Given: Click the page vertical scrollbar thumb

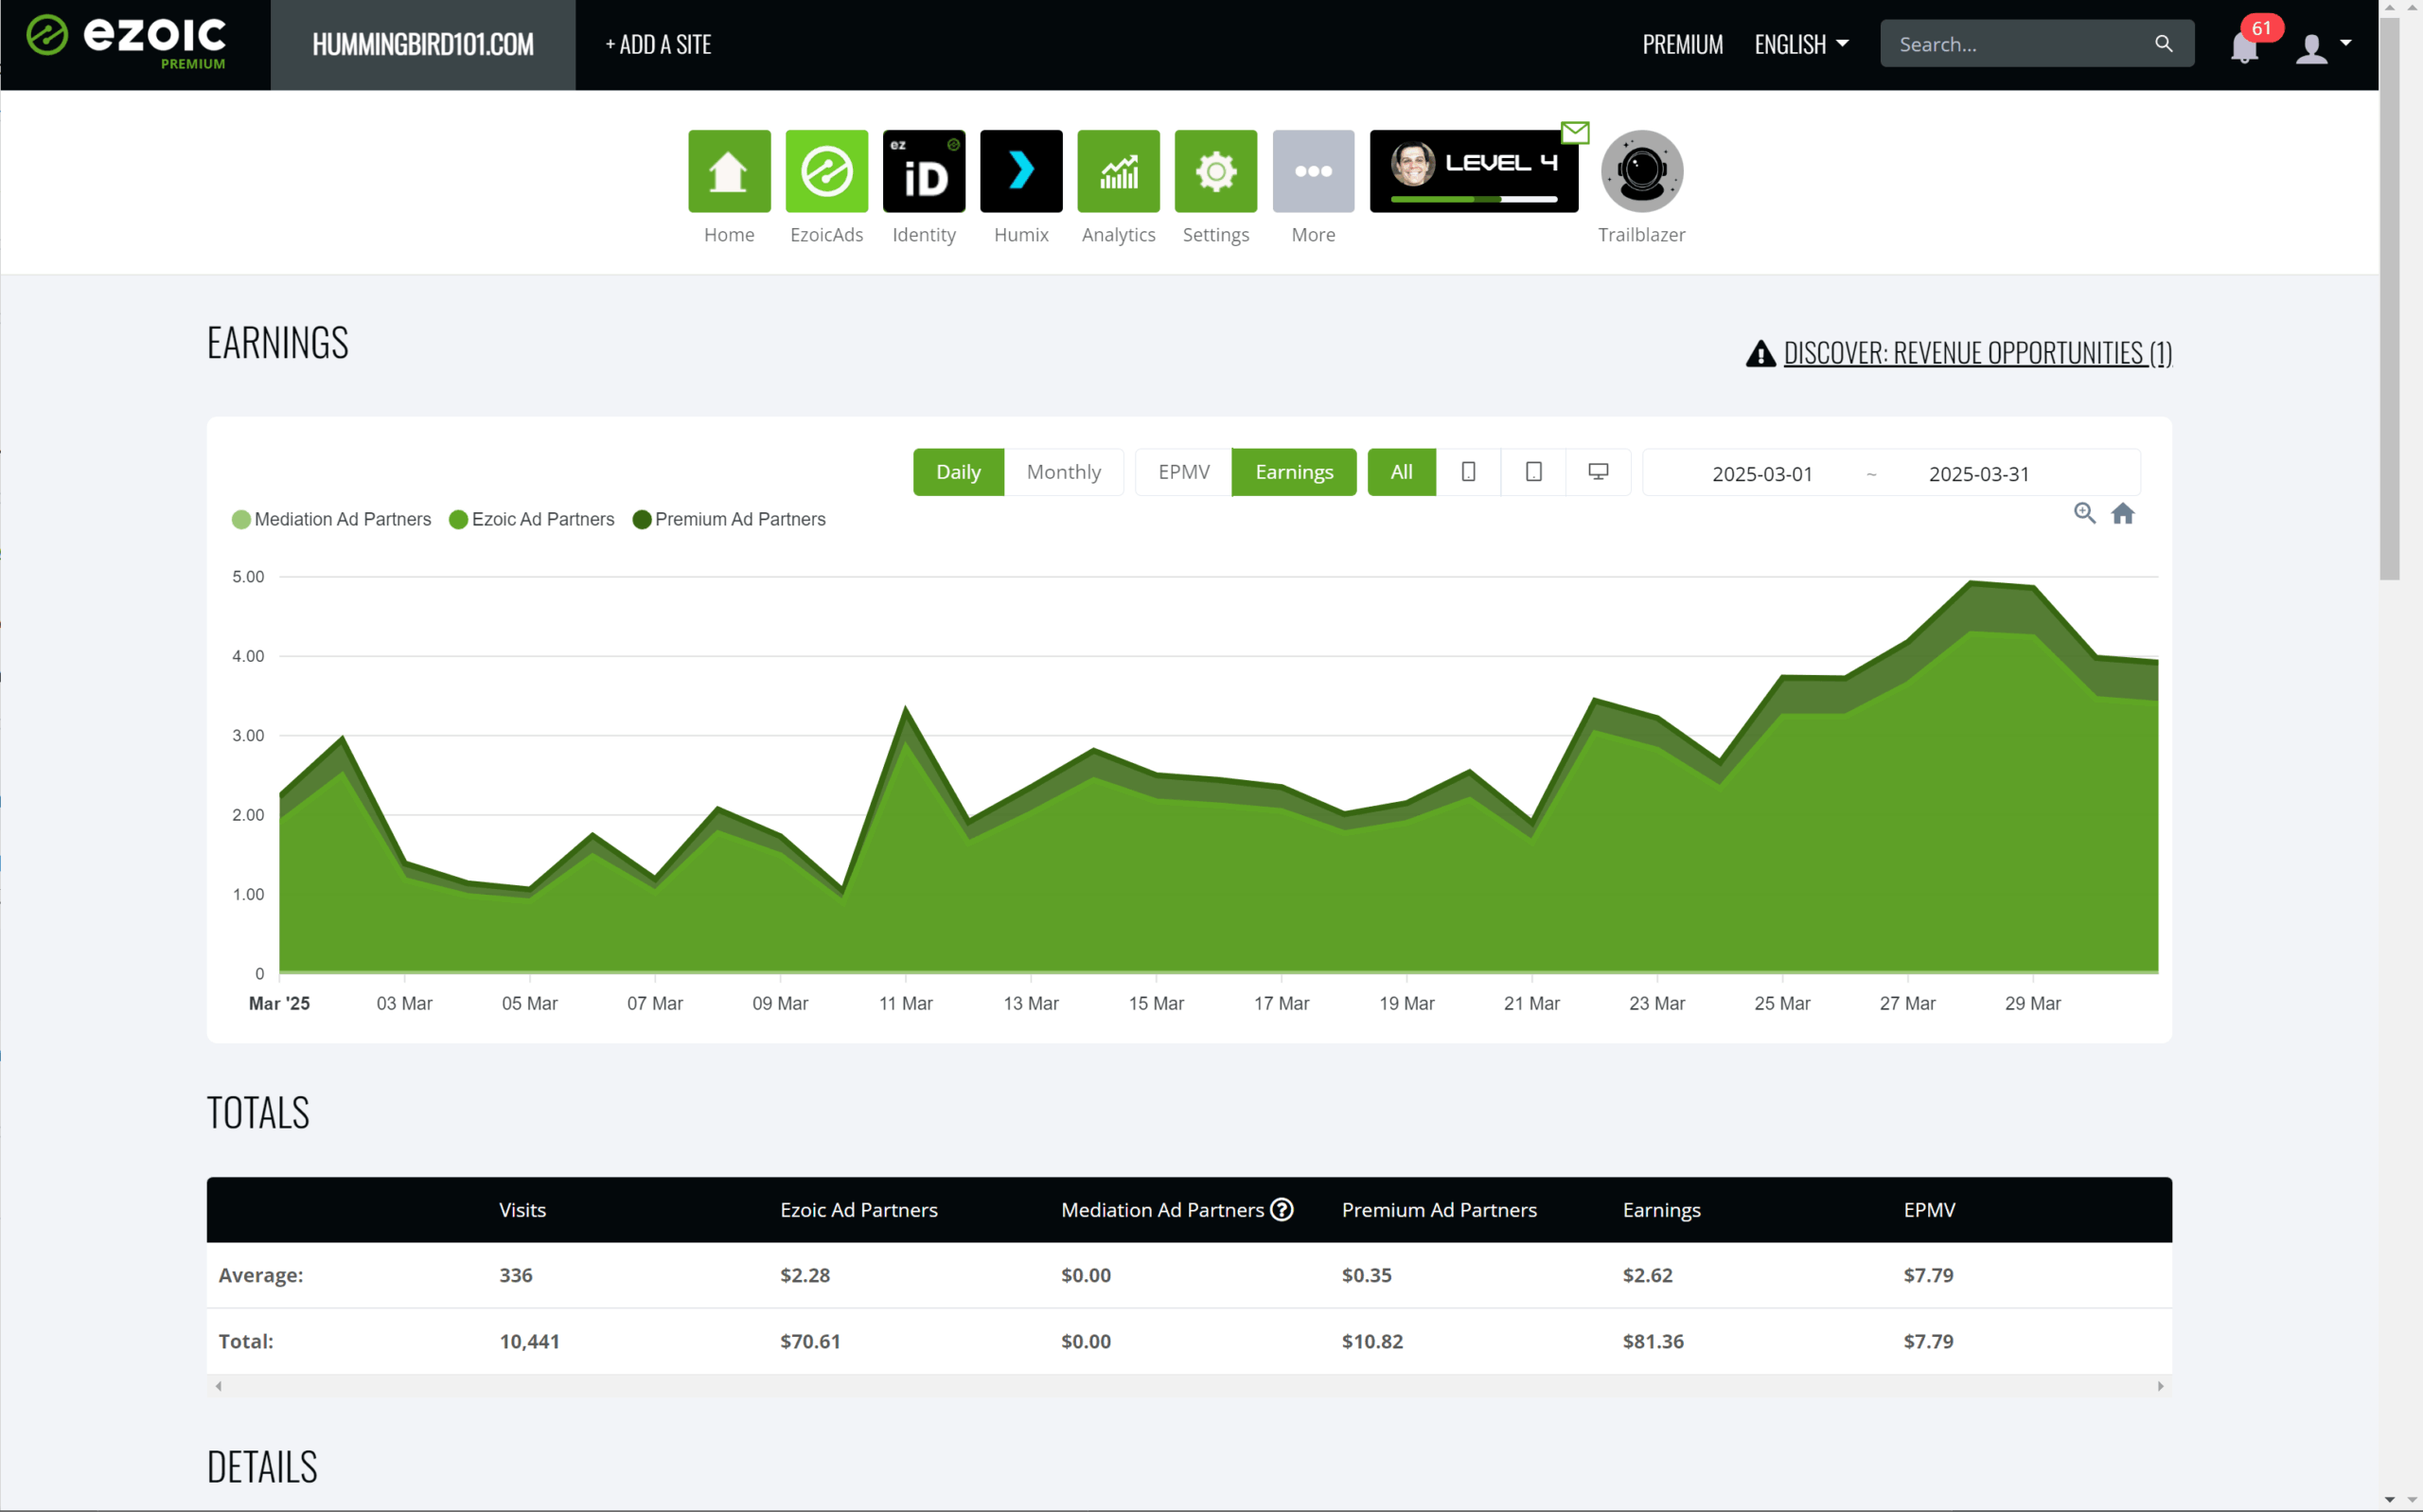Looking at the screenshot, I should 2390,298.
